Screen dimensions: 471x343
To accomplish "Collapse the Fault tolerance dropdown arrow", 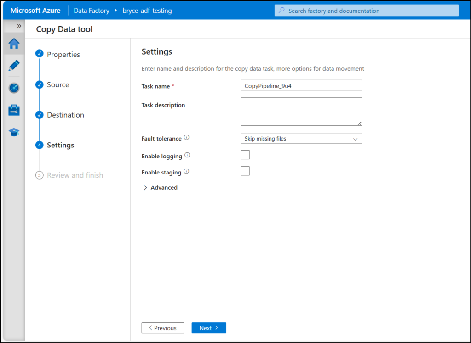I will pos(356,138).
